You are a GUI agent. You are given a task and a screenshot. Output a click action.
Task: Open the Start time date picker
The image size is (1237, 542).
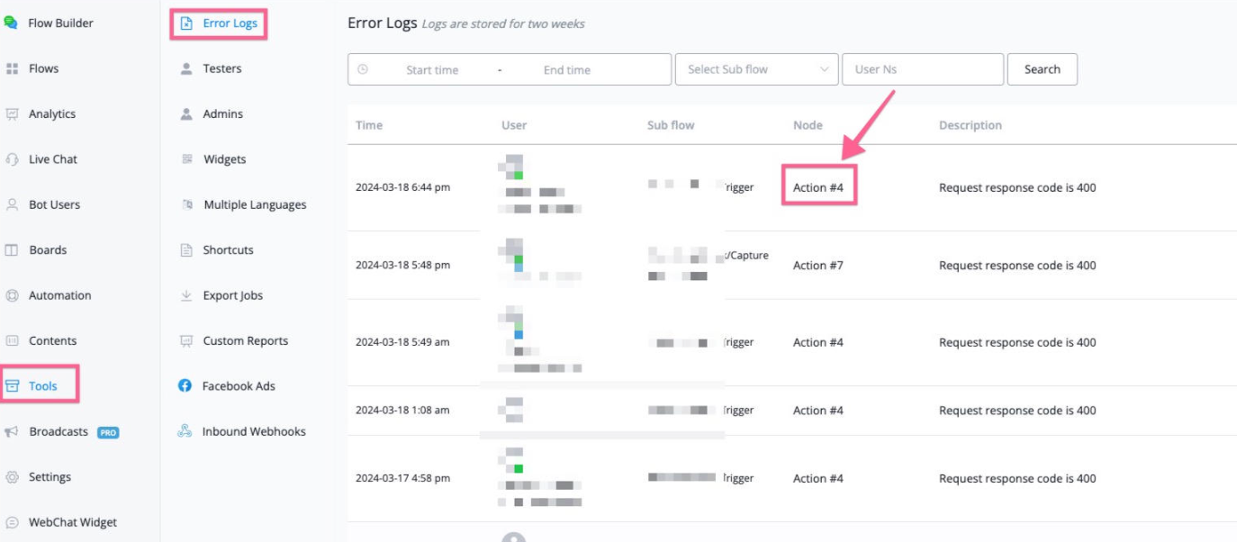click(432, 70)
